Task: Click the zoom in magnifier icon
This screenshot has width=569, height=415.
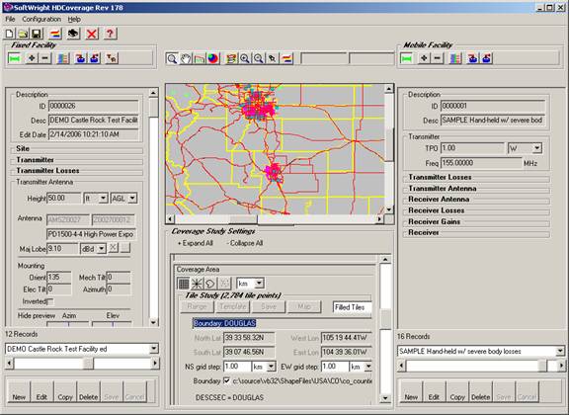Action: pos(245,58)
